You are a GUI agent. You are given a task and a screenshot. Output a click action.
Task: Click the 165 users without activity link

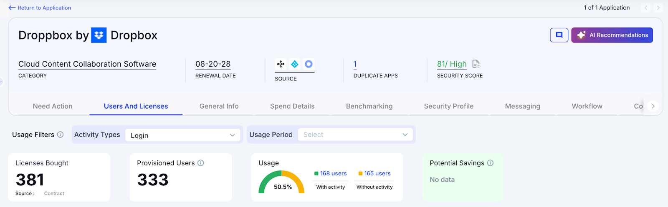pyautogui.click(x=377, y=173)
